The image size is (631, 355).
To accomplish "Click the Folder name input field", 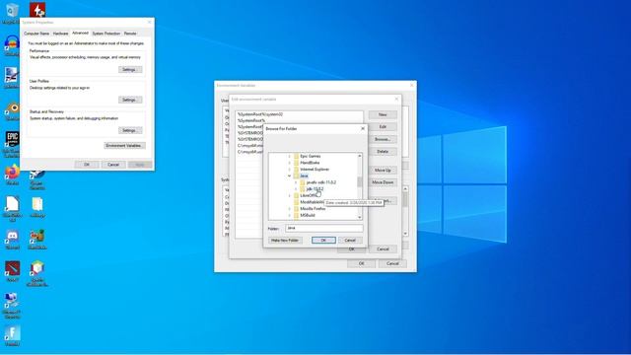I will click(324, 228).
